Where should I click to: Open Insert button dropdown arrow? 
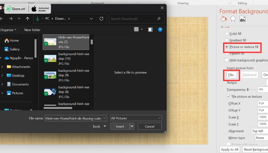132,126
